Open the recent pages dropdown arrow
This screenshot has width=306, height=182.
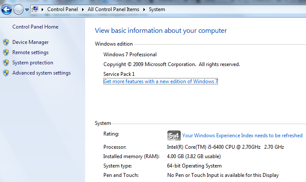(27, 9)
